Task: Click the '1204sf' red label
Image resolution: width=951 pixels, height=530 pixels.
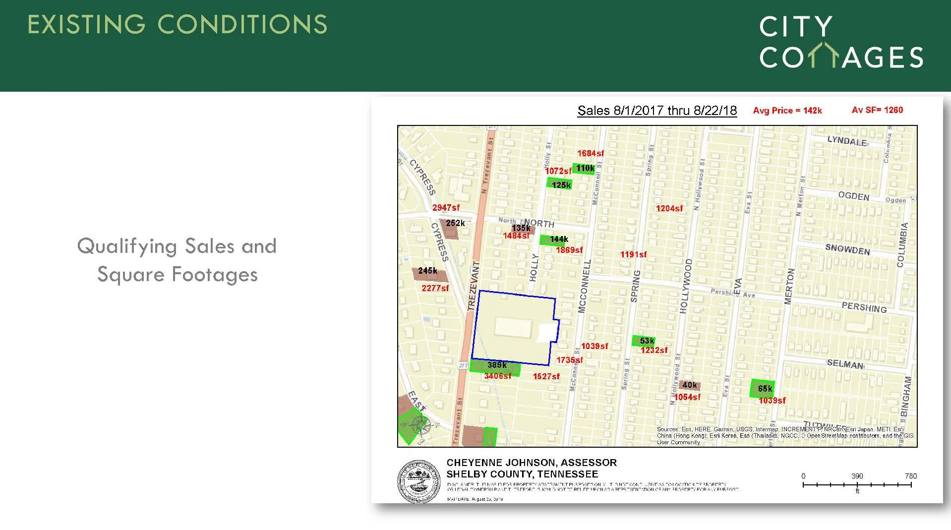Action: (669, 209)
